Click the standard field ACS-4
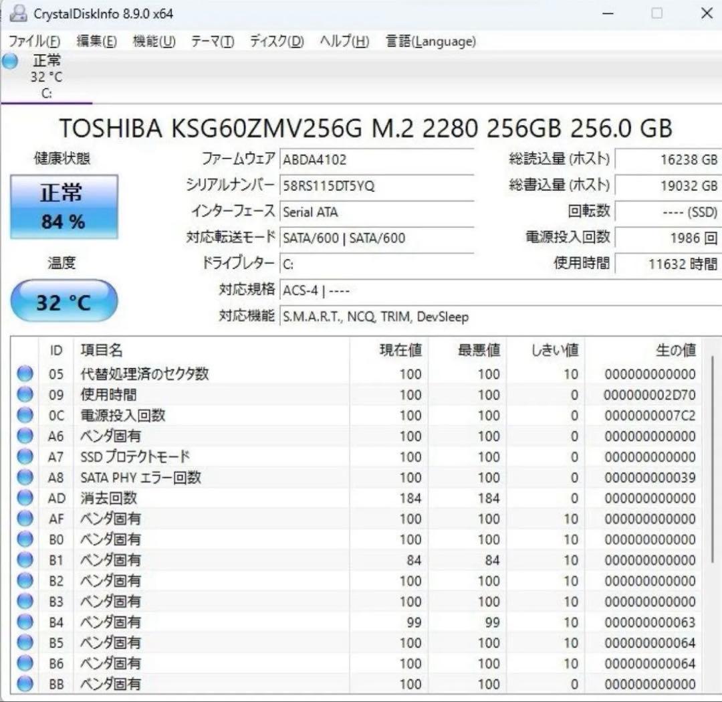722x702 pixels. point(501,290)
